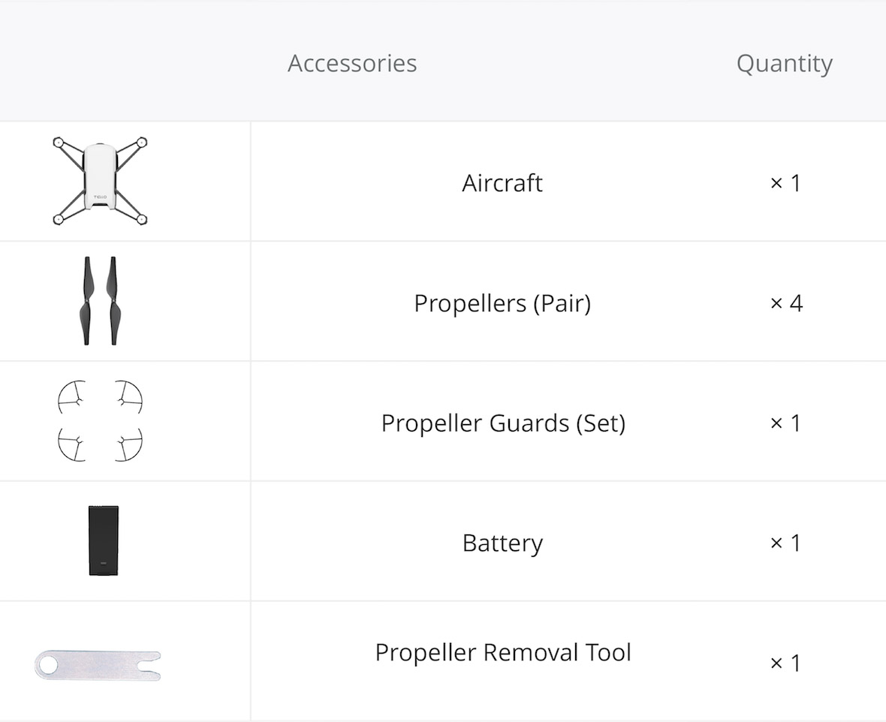This screenshot has width=886, height=722.
Task: Click the upper-left propeller guard
Action: tap(72, 398)
